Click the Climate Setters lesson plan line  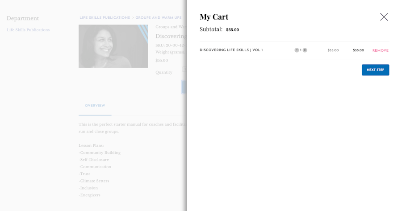[x=94, y=181]
